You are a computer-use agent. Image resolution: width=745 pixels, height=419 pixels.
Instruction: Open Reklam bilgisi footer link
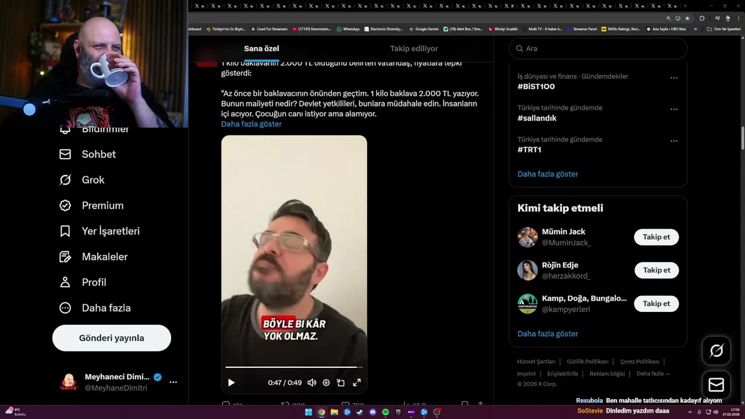point(607,374)
